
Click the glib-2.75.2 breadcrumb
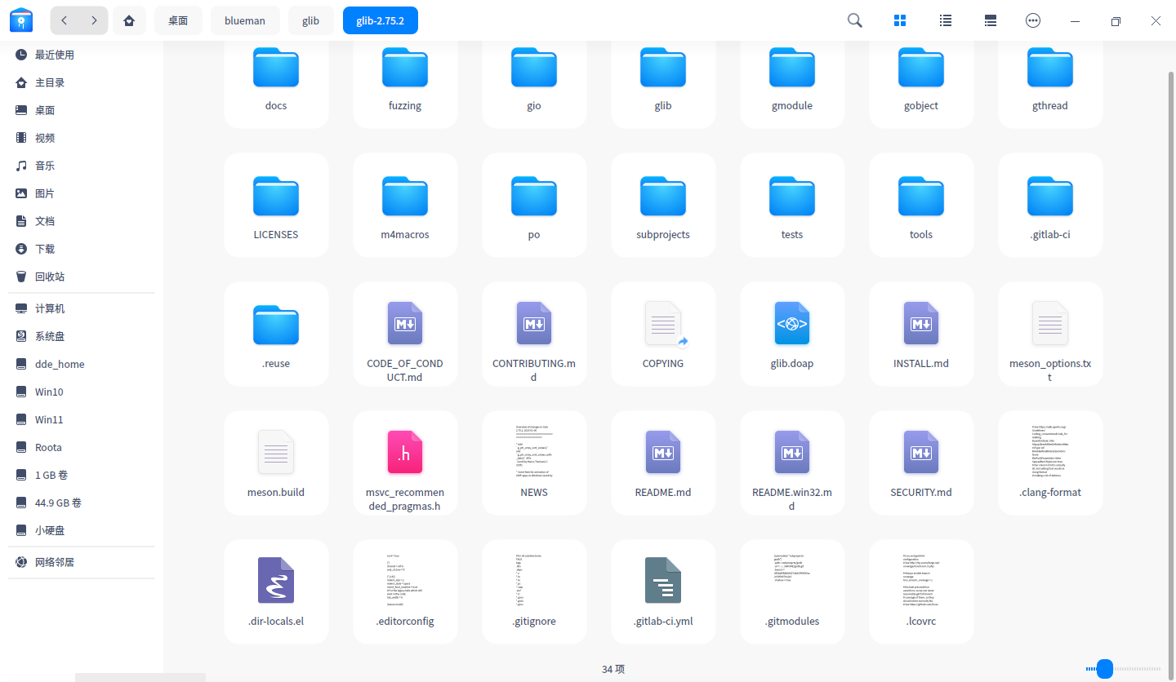click(x=381, y=20)
